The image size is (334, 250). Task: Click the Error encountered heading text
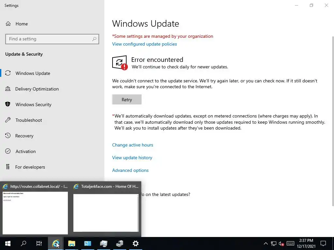pyautogui.click(x=157, y=60)
